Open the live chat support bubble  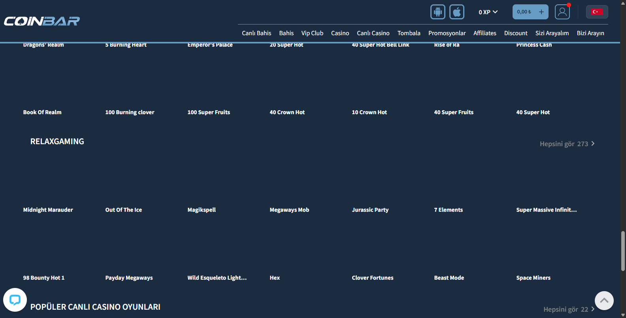[x=15, y=300]
